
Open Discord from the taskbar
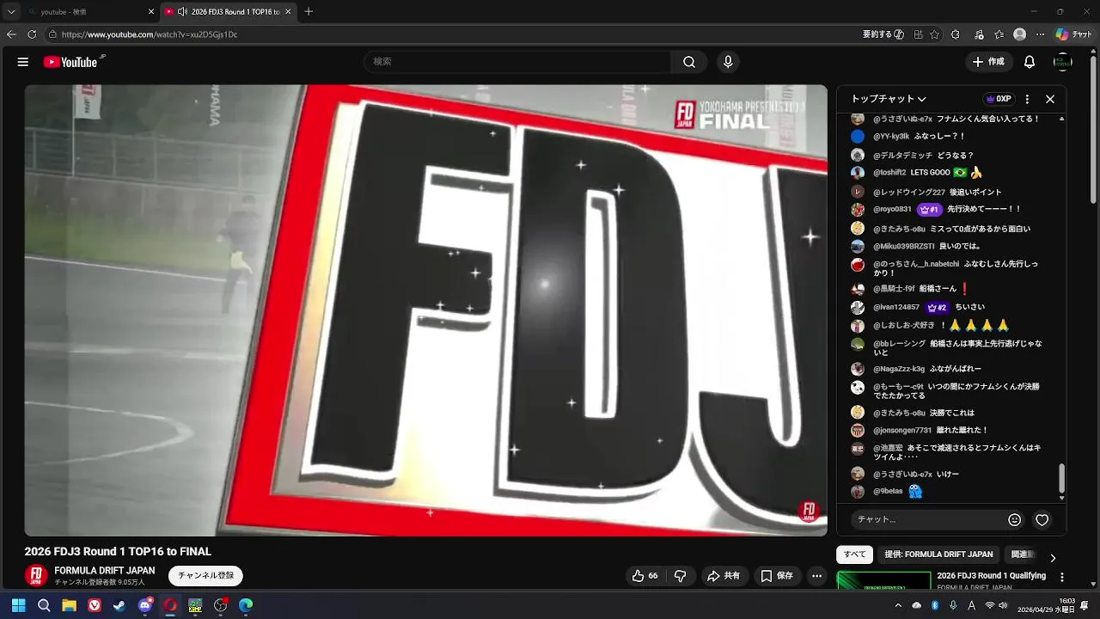(145, 605)
